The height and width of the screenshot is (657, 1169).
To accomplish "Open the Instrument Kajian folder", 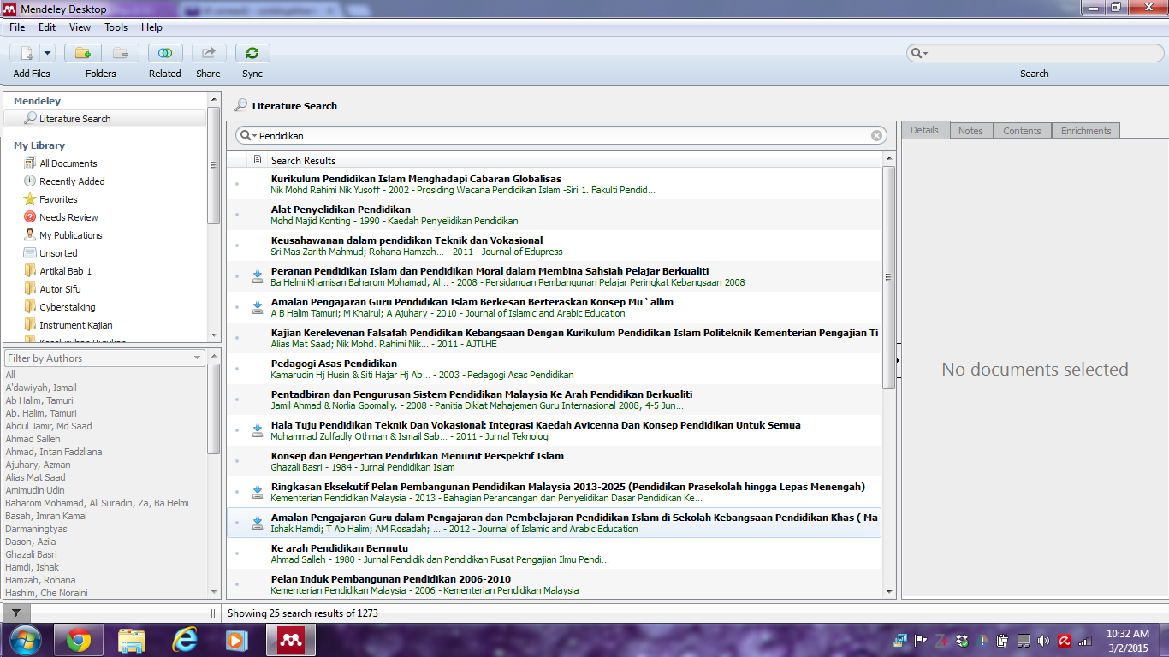I will pyautogui.click(x=75, y=325).
